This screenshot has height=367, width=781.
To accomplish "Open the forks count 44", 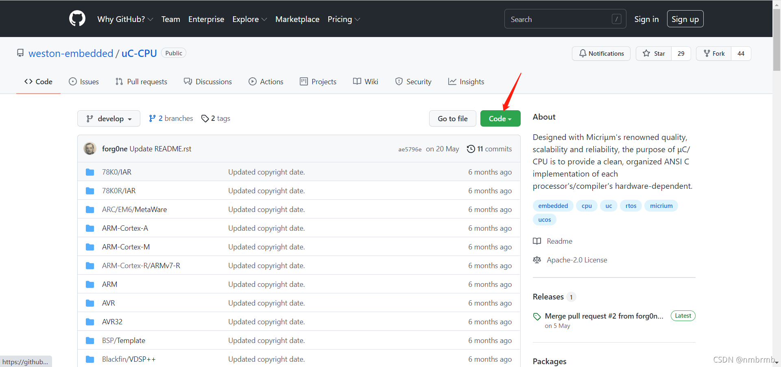I will [741, 53].
